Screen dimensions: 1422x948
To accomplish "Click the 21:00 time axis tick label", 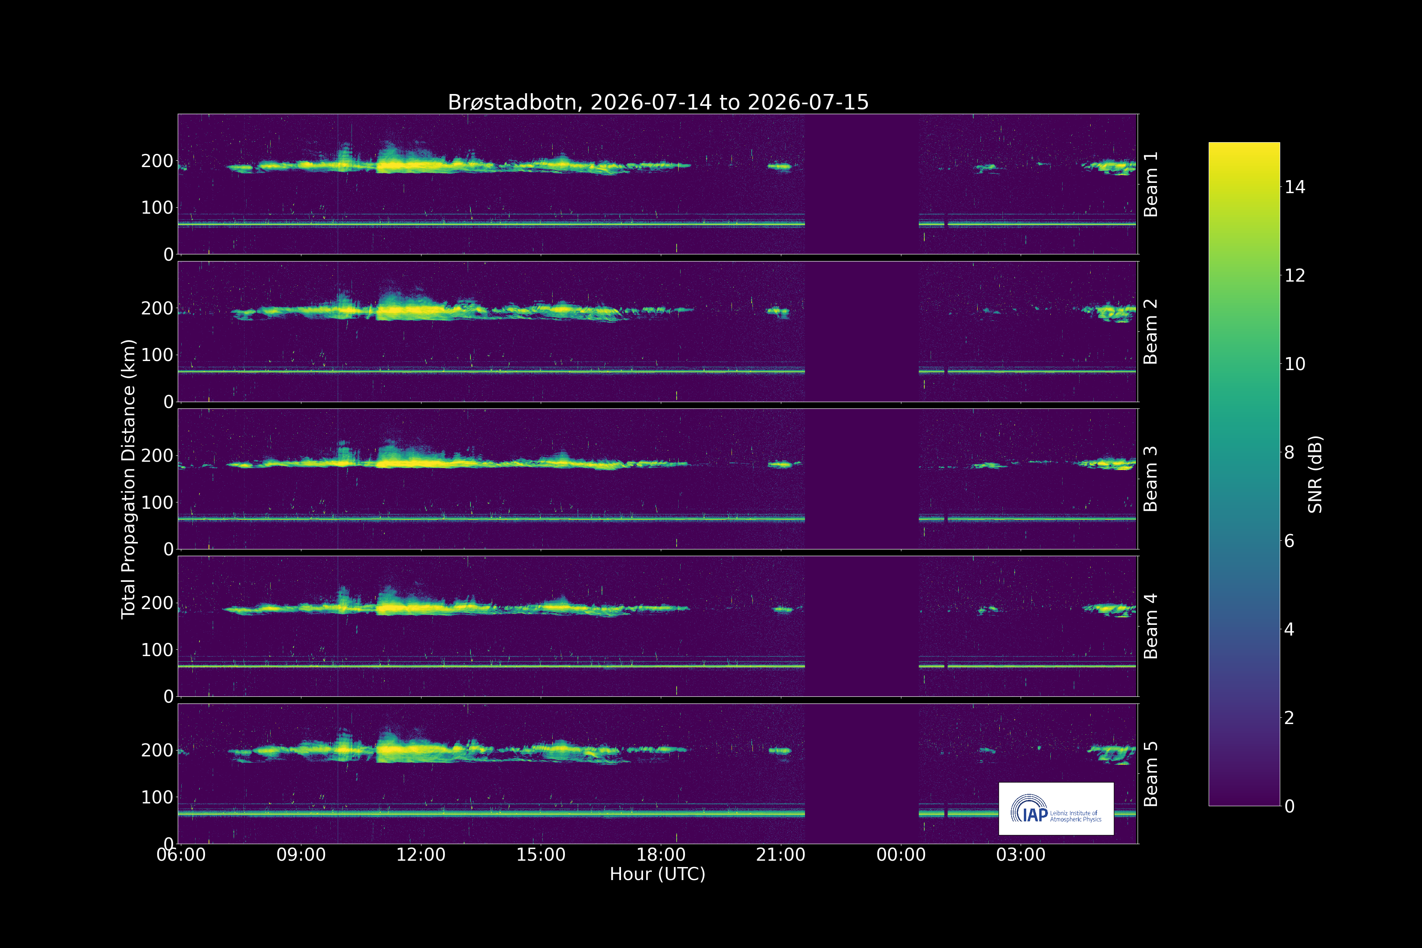I will pos(781,855).
